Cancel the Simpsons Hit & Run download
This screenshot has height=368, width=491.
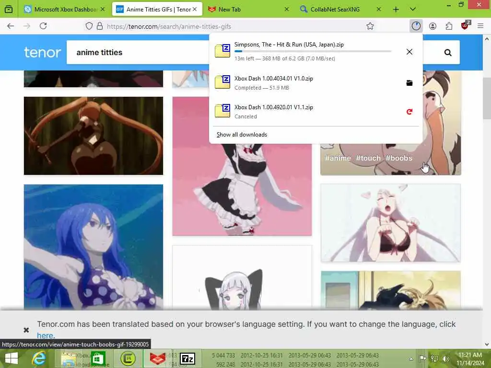409,52
